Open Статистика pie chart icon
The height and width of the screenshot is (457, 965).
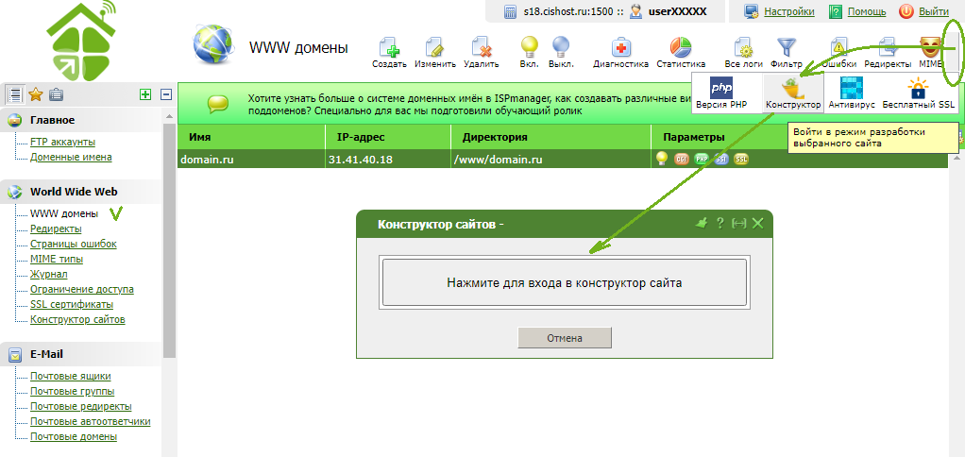tap(681, 48)
